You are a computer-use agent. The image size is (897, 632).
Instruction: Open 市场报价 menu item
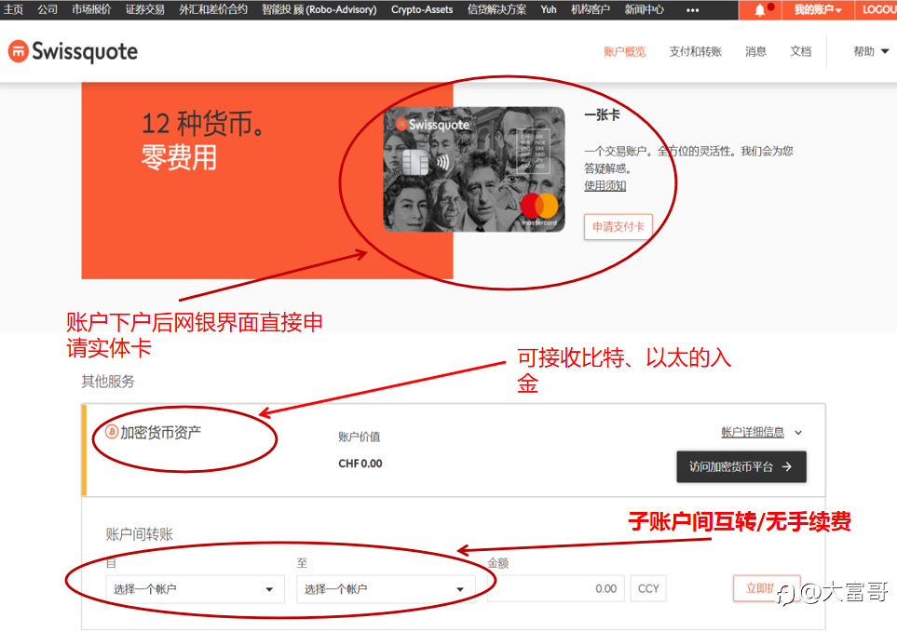pos(91,9)
